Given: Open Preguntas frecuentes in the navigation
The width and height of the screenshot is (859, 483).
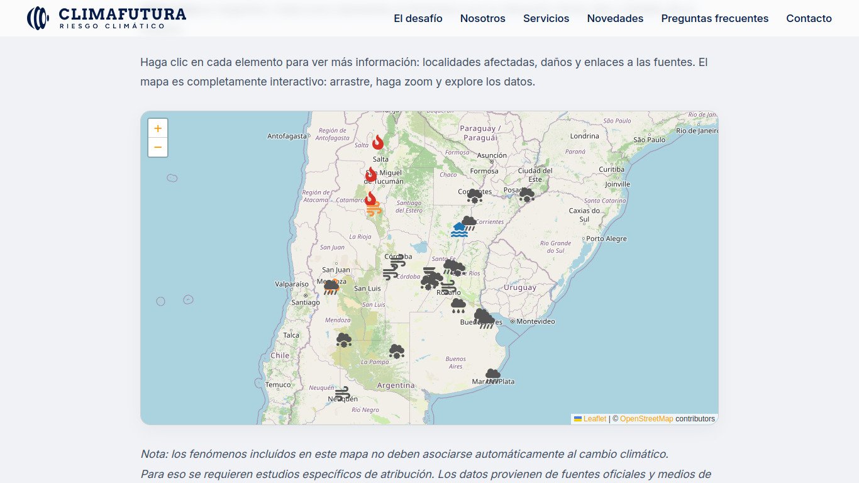Looking at the screenshot, I should coord(714,18).
